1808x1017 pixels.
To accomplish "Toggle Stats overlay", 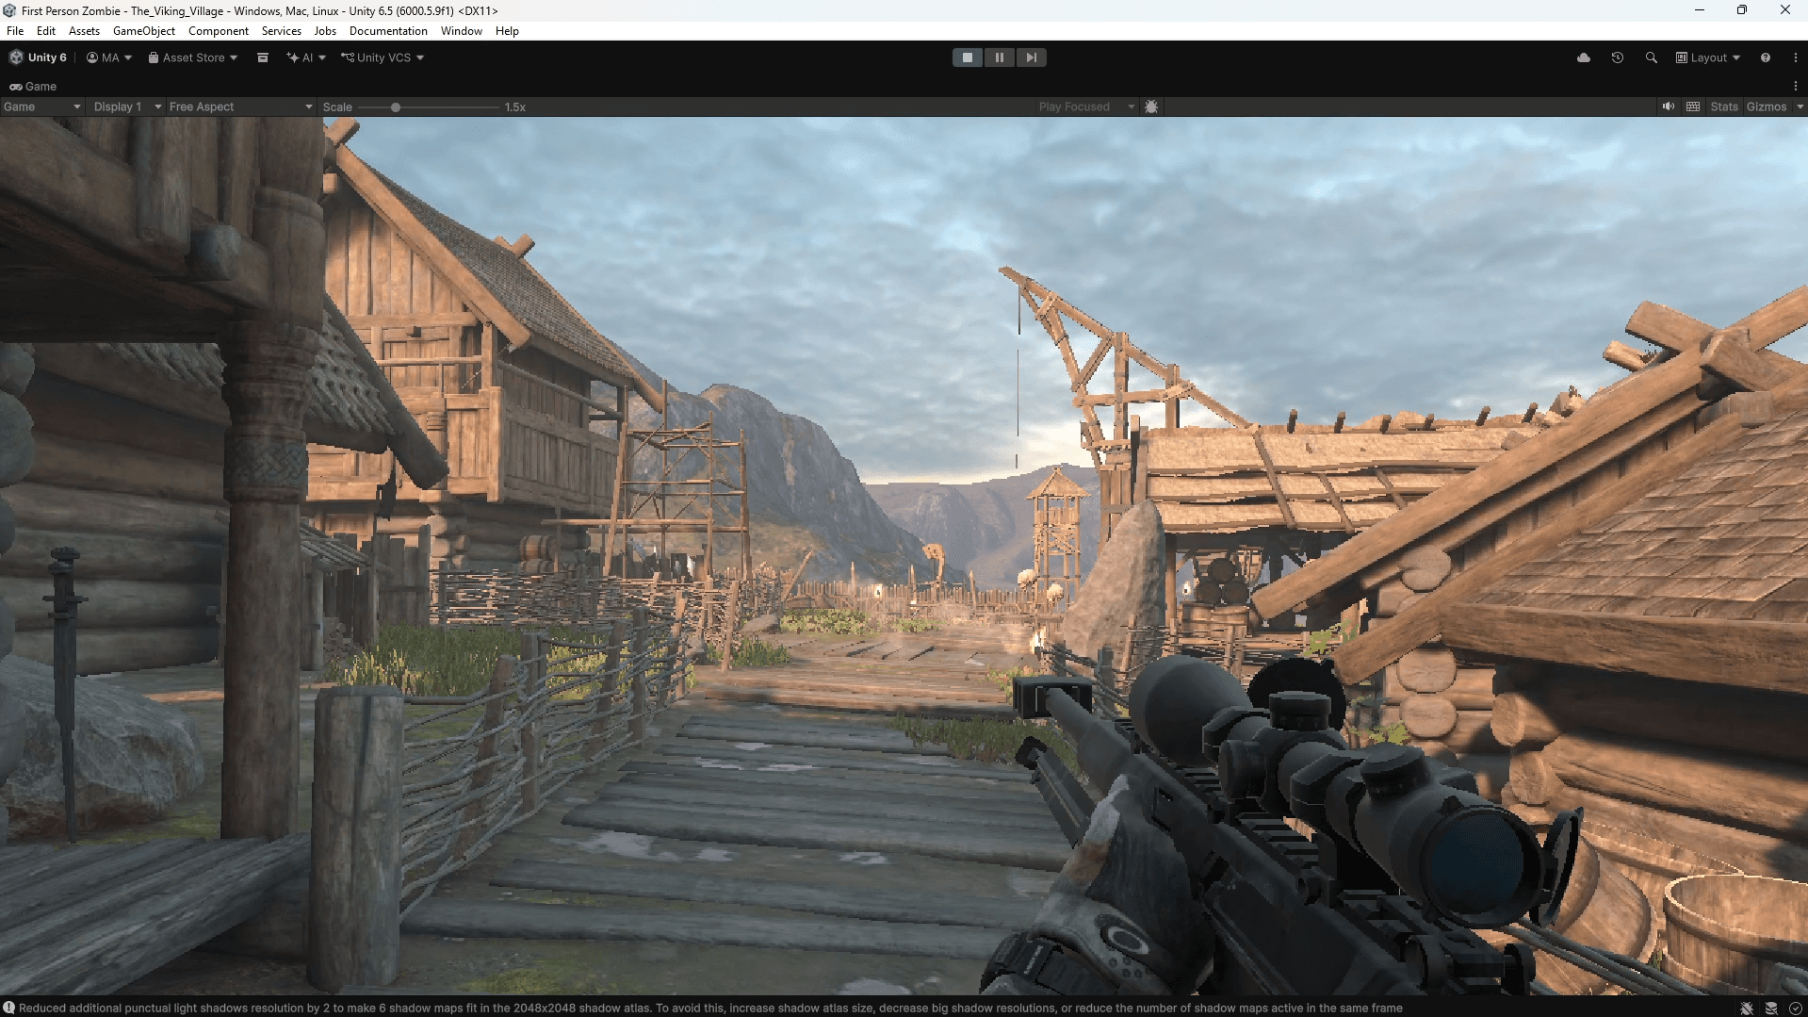I will coord(1724,107).
